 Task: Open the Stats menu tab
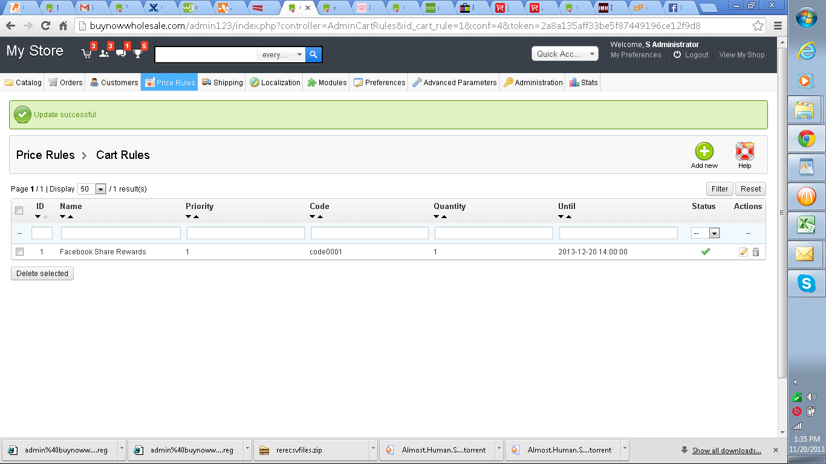(583, 82)
